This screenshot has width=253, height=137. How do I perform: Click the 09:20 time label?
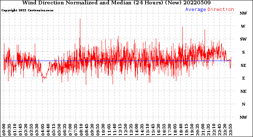pyautogui.click(x=92, y=130)
